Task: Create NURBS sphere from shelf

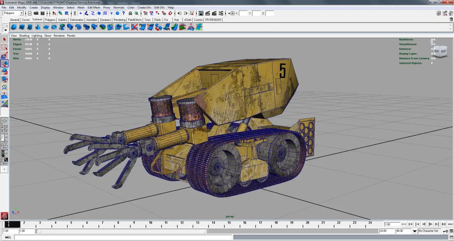Action: pyautogui.click(x=14, y=27)
